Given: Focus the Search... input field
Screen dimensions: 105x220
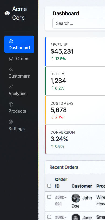Looking at the screenshot, I should tap(79, 23).
